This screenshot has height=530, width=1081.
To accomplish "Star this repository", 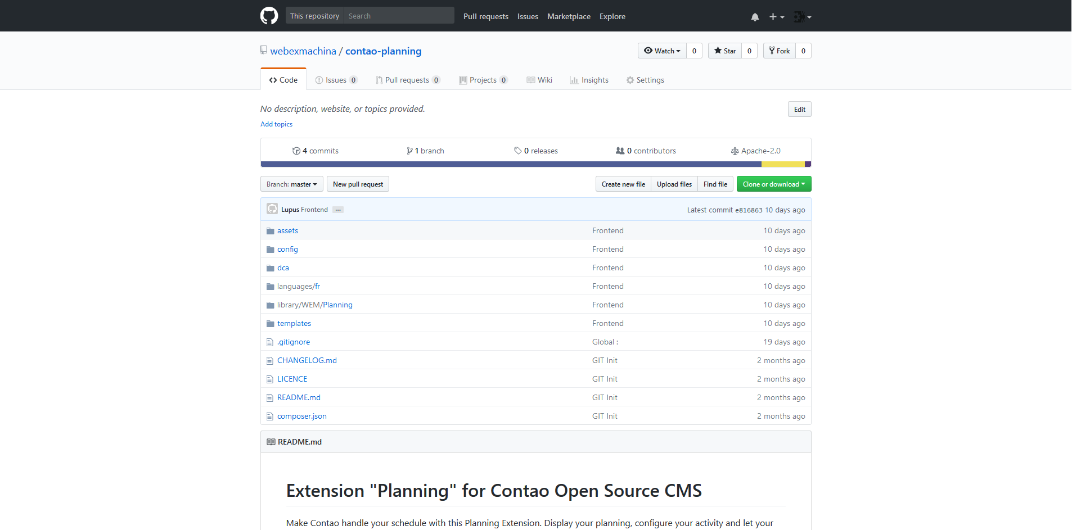I will point(725,51).
